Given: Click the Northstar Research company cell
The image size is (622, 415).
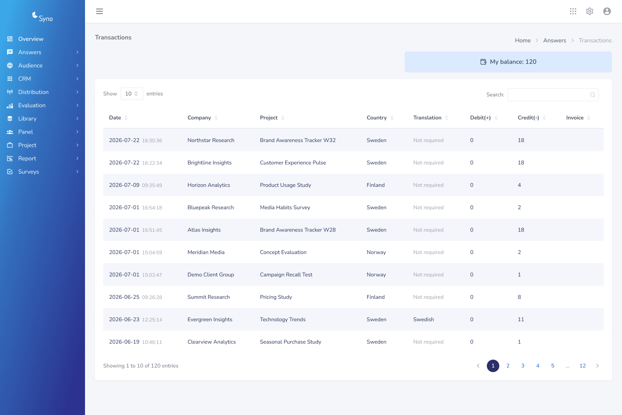Looking at the screenshot, I should coord(211,140).
